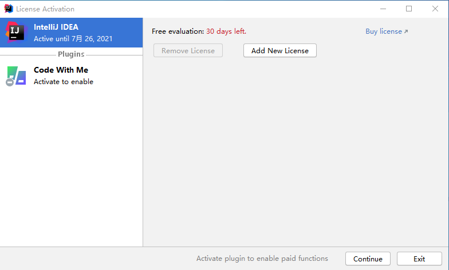Image resolution: width=449 pixels, height=270 pixels.
Task: Click the Add New License button
Action: click(279, 50)
